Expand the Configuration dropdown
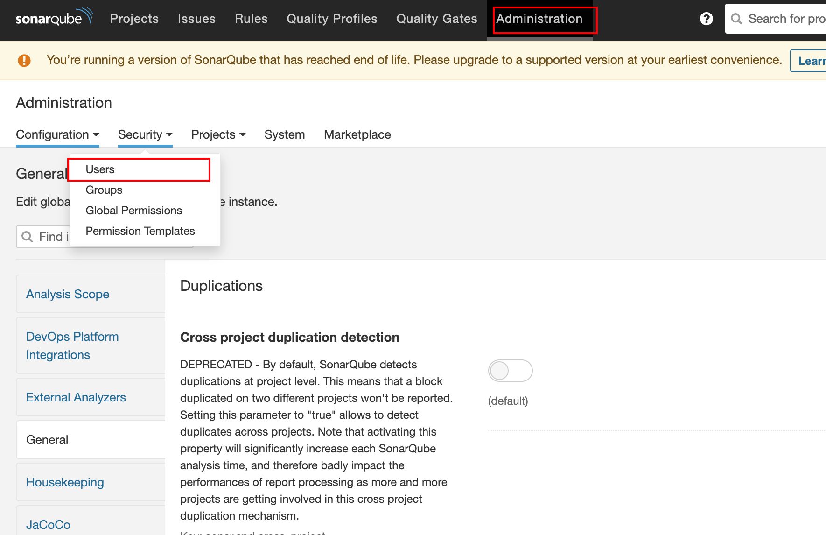The width and height of the screenshot is (826, 535). coord(57,134)
